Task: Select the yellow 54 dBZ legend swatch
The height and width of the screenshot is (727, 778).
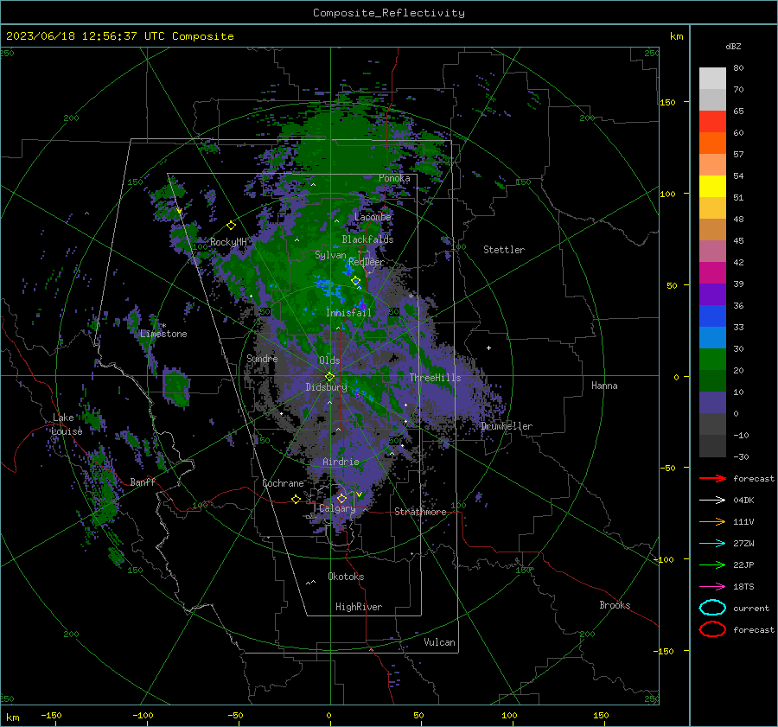Action: pyautogui.click(x=712, y=186)
